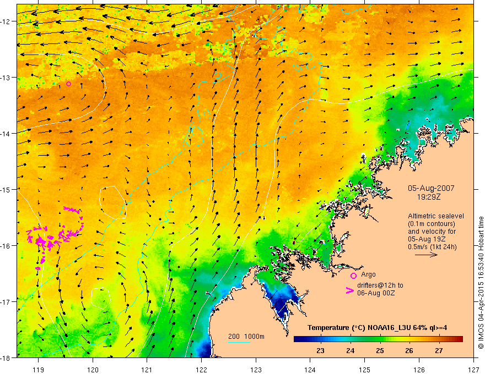Click the IMOS copyright timestamp text
The image size is (485, 374).
pos(481,283)
